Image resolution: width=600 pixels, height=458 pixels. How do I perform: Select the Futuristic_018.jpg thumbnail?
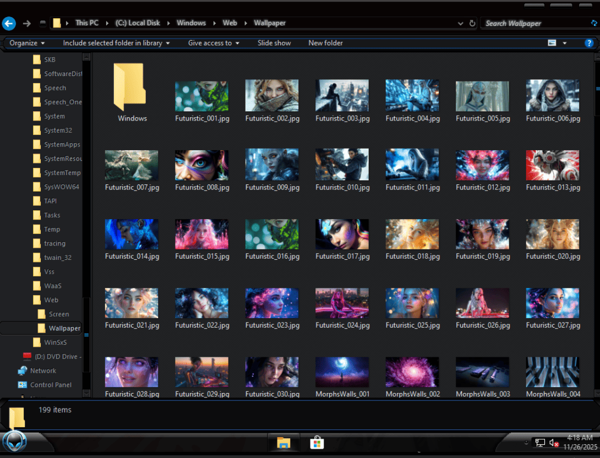pos(412,234)
